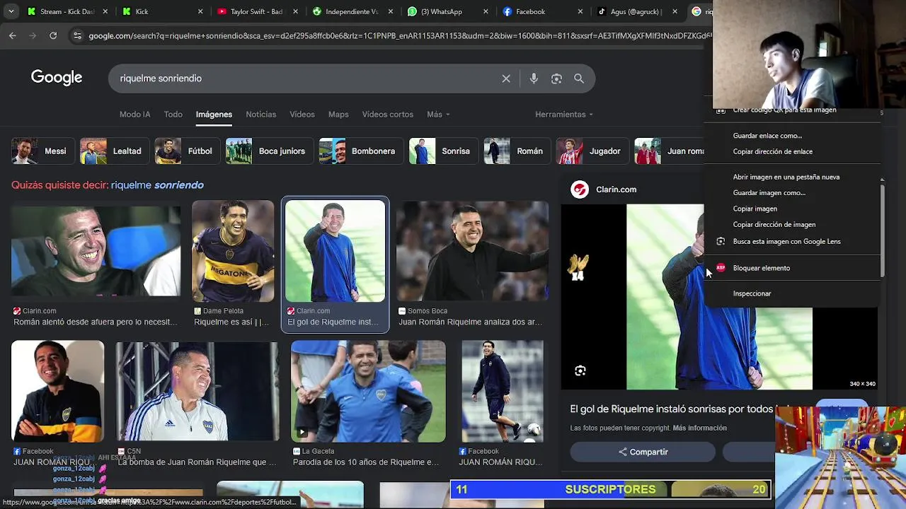Click Guardar enlace como in context menu
This screenshot has height=509, width=906.
(767, 136)
